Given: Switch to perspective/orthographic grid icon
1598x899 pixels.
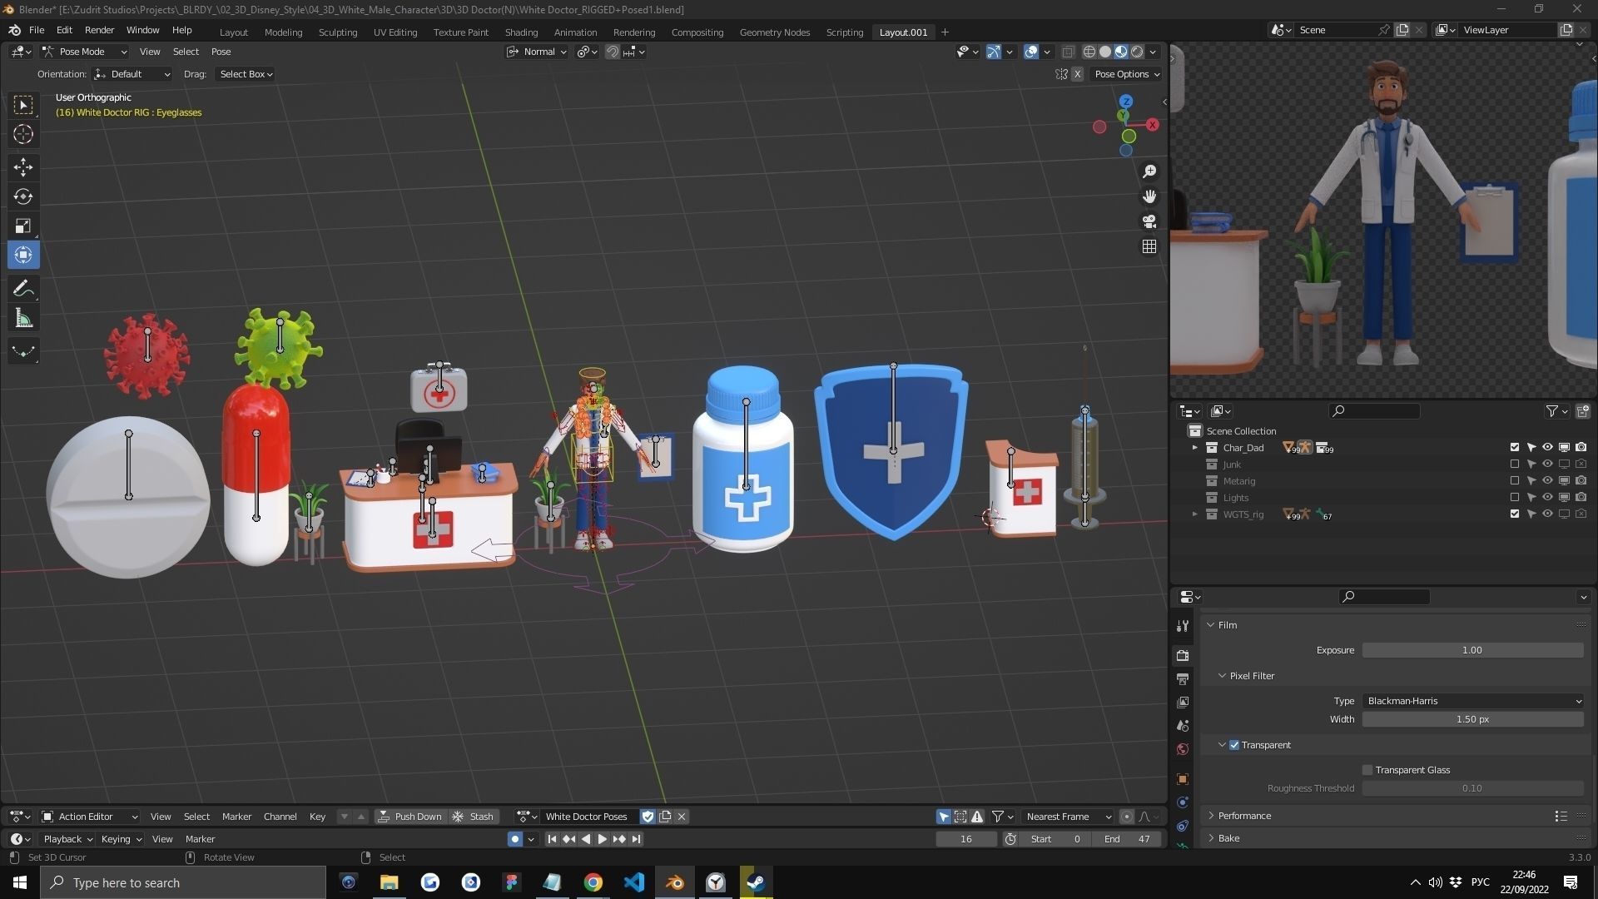Looking at the screenshot, I should (x=1149, y=246).
